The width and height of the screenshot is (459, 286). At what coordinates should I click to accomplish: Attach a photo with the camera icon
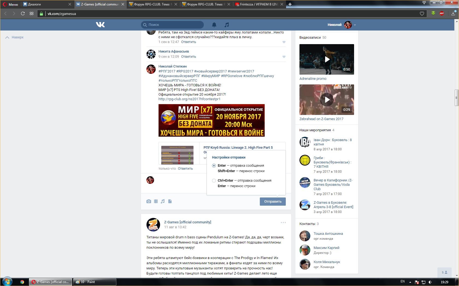click(x=149, y=201)
